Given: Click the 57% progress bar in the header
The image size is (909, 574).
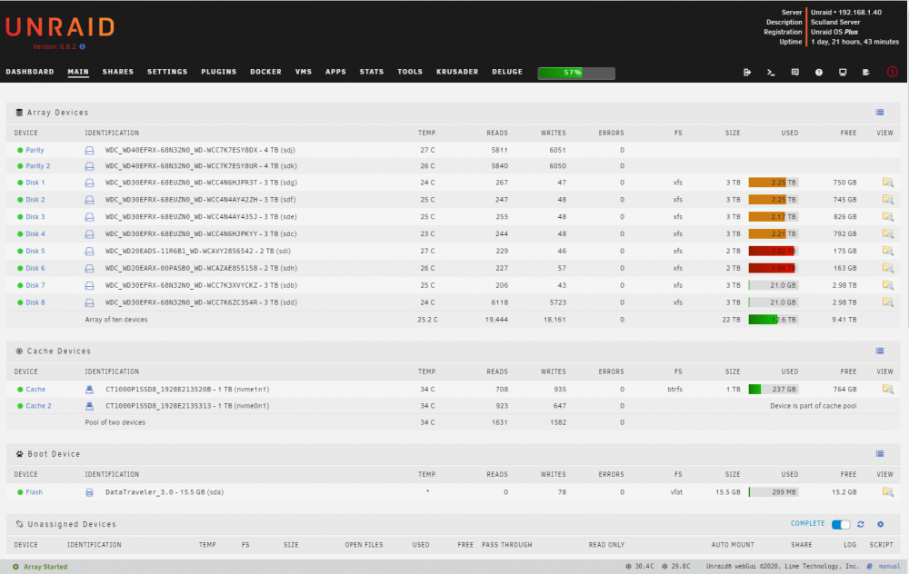Looking at the screenshot, I should click(576, 73).
